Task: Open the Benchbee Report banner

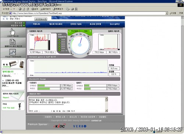Action: (x=13, y=96)
